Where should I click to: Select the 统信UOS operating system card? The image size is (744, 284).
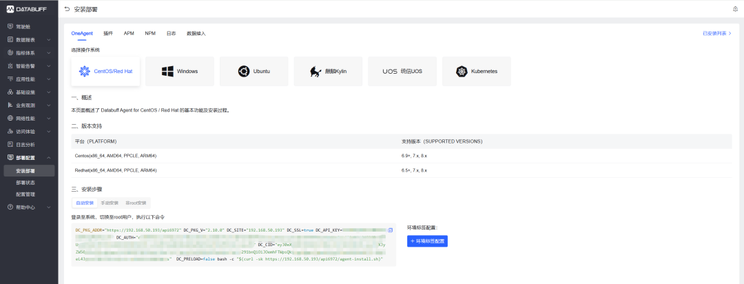coord(402,71)
